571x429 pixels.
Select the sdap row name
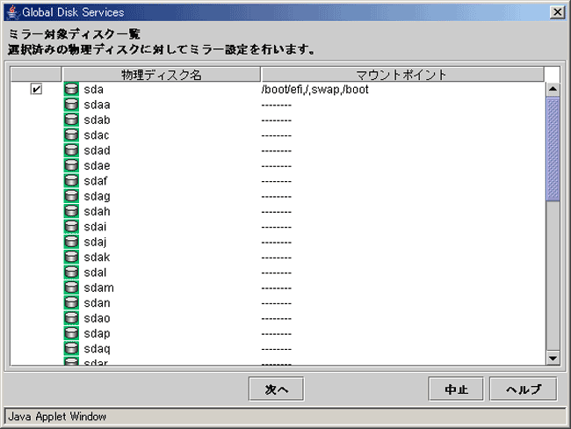(97, 334)
